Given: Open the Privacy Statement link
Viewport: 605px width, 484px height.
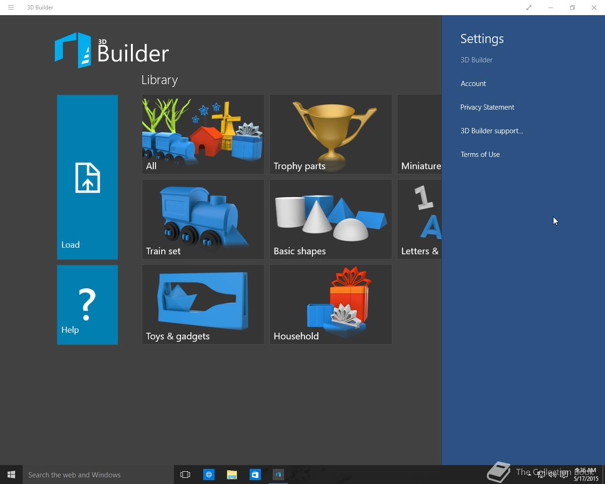Looking at the screenshot, I should click(487, 107).
